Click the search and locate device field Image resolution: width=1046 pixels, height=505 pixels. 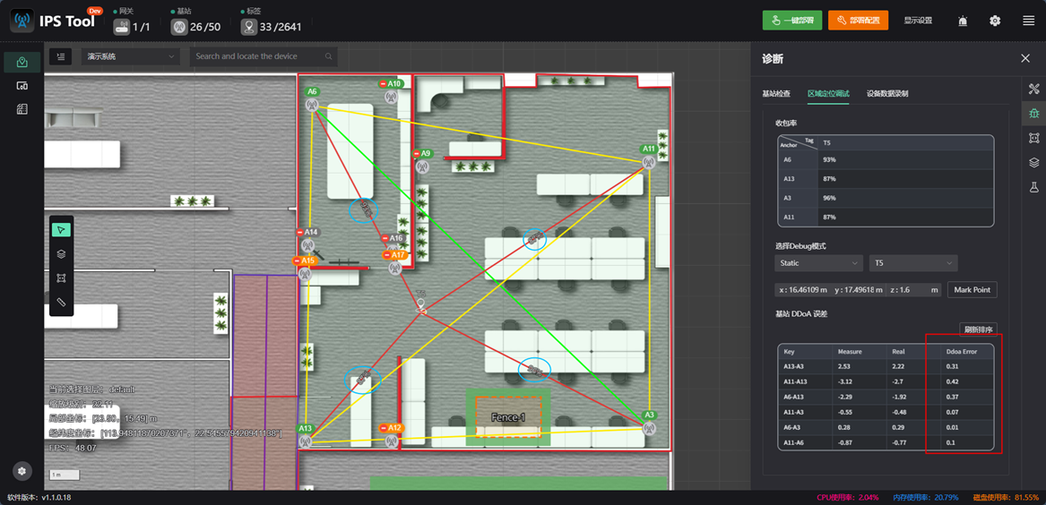pyautogui.click(x=264, y=56)
